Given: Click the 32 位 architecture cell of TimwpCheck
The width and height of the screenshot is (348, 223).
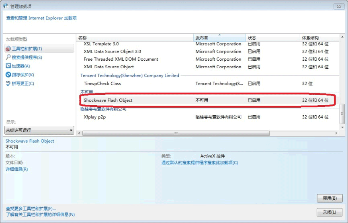Looking at the screenshot, I should click(x=307, y=84).
